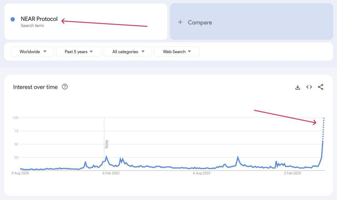Viewport: 337px width, 200px height.
Task: Open the embed code icon
Action: coord(309,87)
